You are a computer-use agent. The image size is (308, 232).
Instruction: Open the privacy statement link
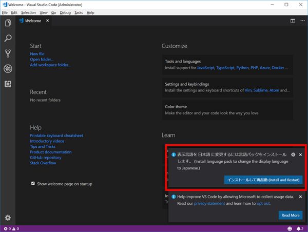[209, 204]
